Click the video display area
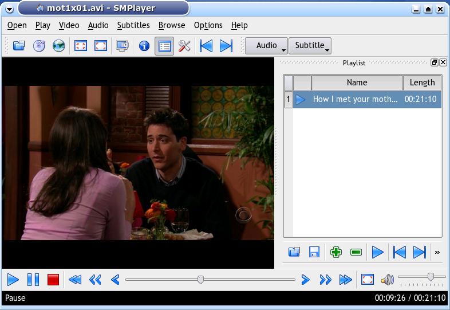 point(138,163)
